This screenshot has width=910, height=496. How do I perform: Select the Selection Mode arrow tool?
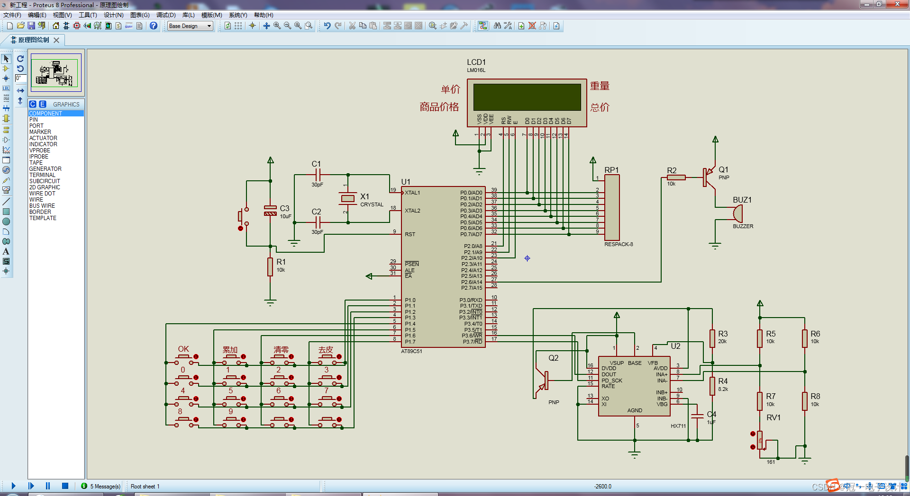click(6, 59)
